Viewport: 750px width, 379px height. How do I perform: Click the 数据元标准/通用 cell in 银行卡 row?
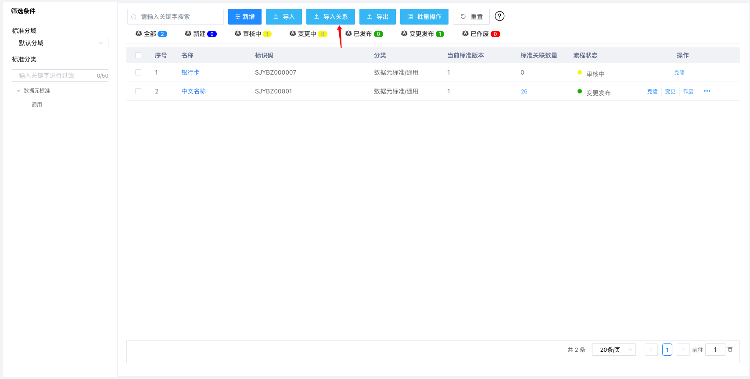[x=396, y=72]
